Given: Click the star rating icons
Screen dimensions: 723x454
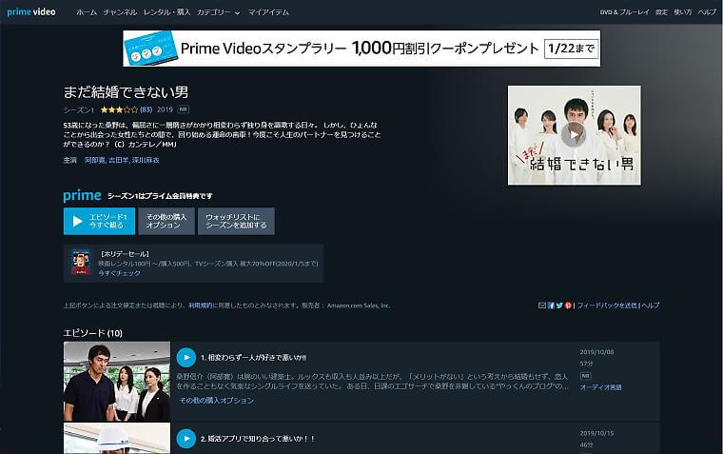Looking at the screenshot, I should point(119,109).
